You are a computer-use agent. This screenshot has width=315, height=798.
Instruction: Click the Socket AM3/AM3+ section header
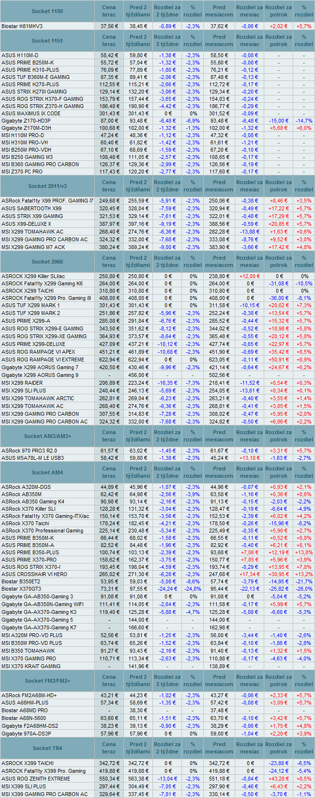click(x=47, y=436)
